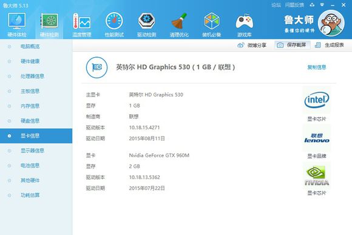Click the 鲁大师 5.13 title text

pyautogui.click(x=16, y=5)
